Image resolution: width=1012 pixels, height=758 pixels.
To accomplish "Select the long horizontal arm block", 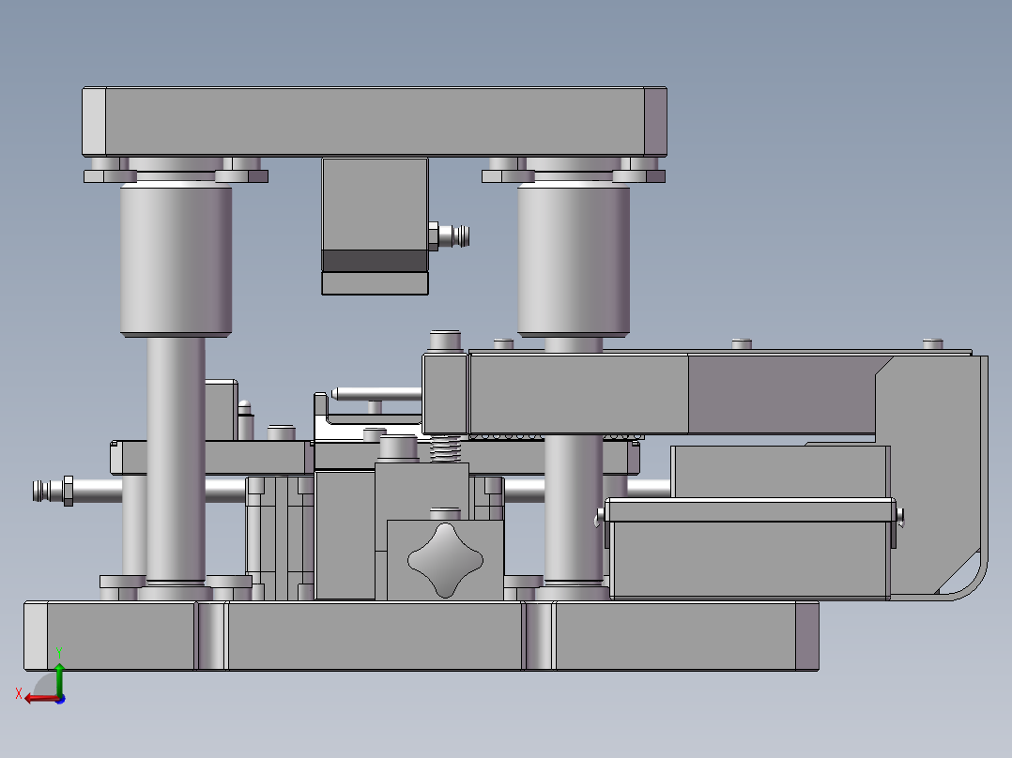I will coord(671,393).
